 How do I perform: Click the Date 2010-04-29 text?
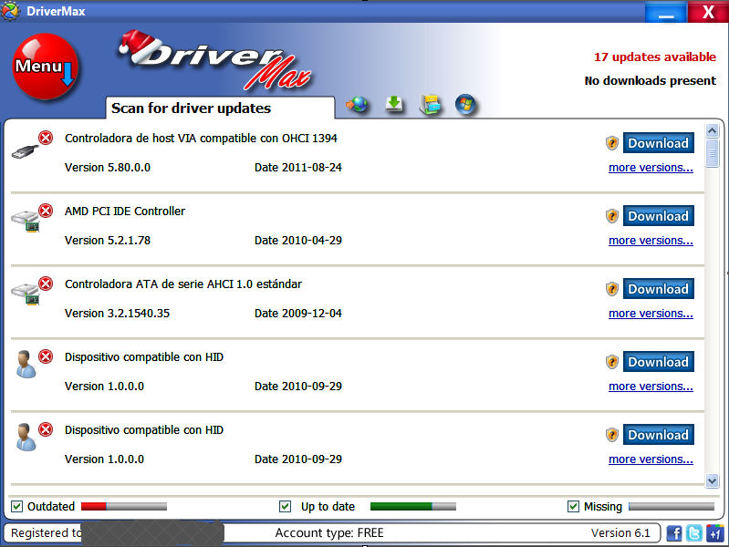coord(298,241)
